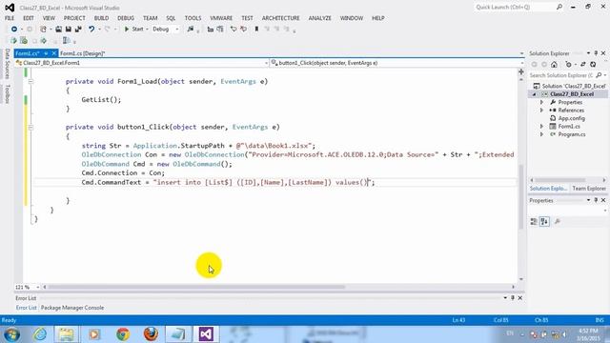Open Google Chrome from the taskbar

point(123,334)
